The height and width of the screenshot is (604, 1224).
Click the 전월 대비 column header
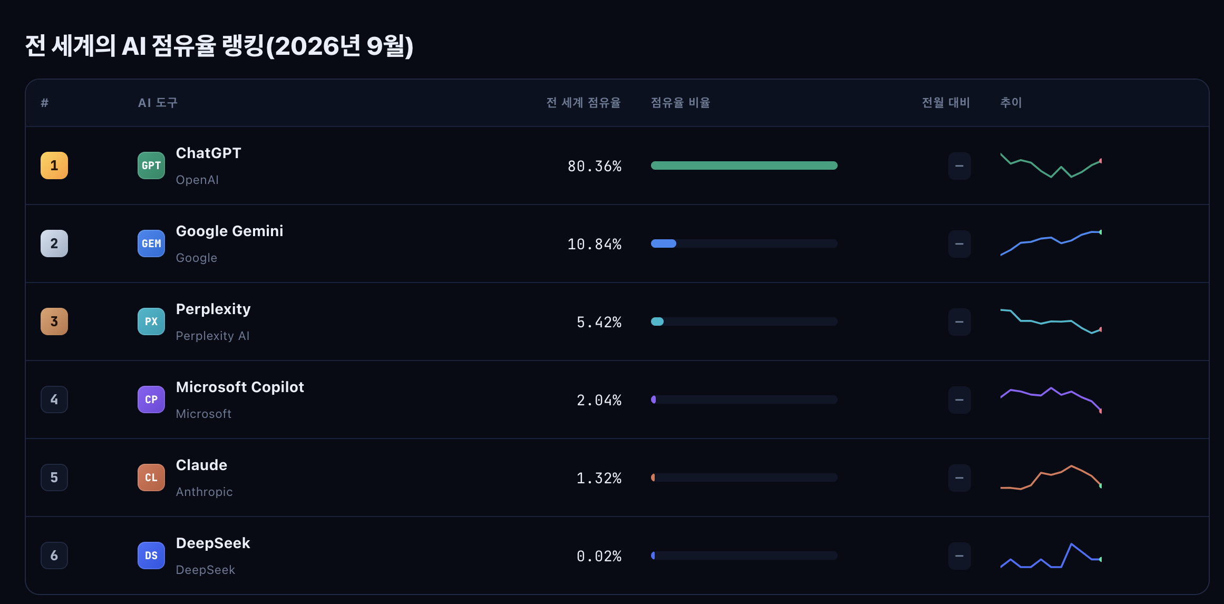[946, 103]
